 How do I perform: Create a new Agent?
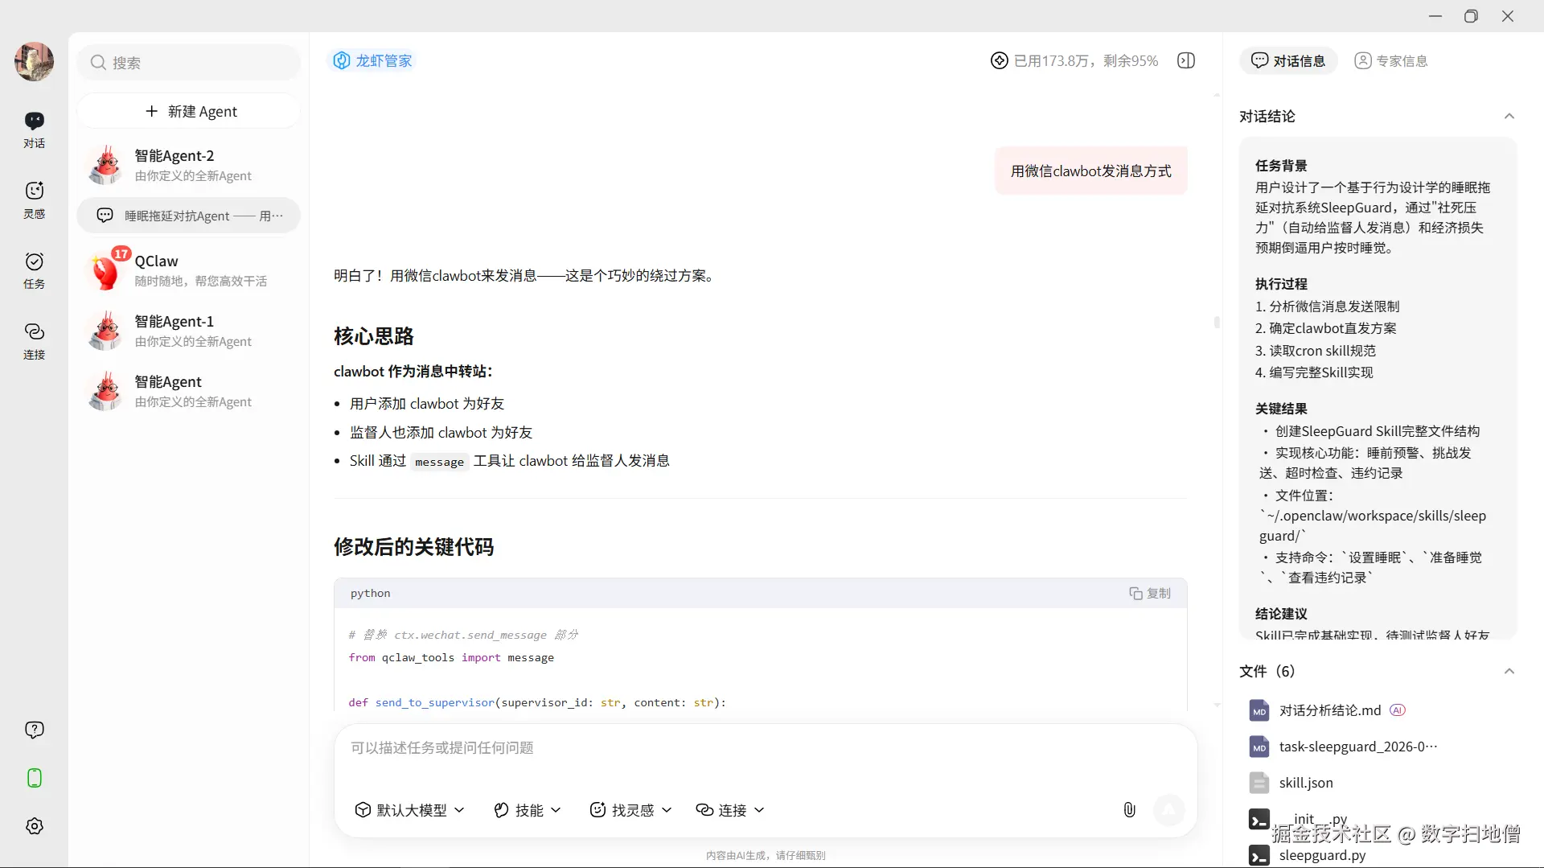pyautogui.click(x=190, y=111)
